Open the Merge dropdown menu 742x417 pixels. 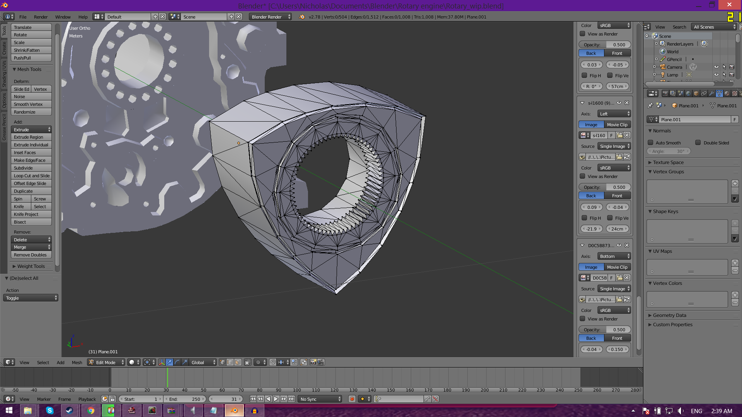[31, 247]
